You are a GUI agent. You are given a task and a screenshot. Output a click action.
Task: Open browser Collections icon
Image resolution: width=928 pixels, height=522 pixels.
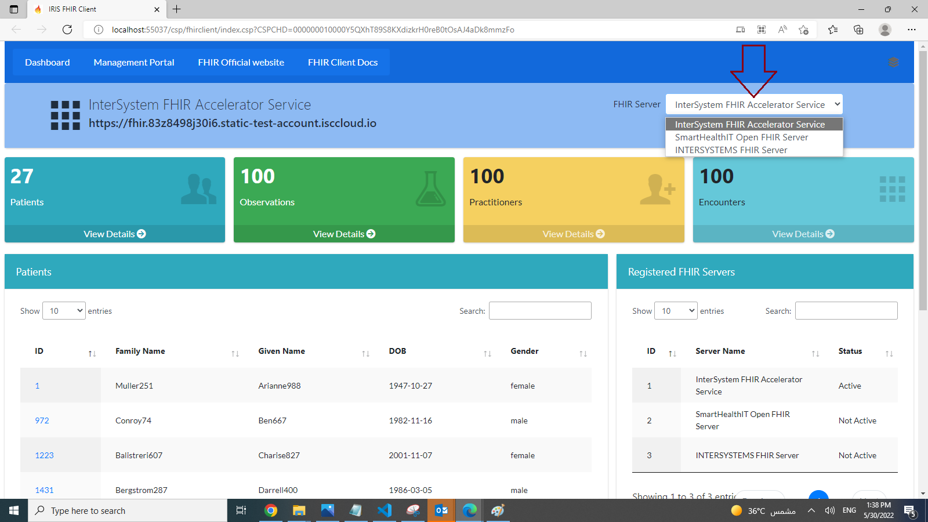[x=858, y=30]
